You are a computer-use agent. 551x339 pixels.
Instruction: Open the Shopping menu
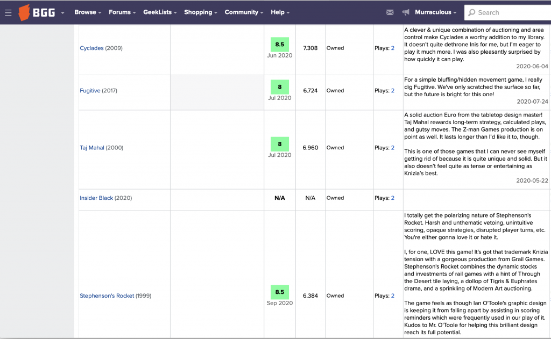(x=201, y=12)
